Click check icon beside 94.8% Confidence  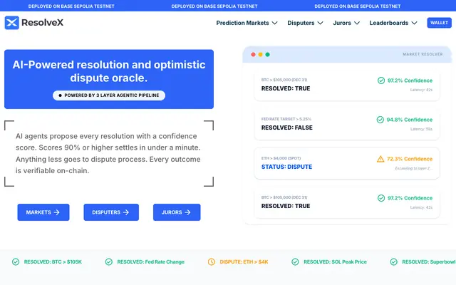click(x=380, y=120)
